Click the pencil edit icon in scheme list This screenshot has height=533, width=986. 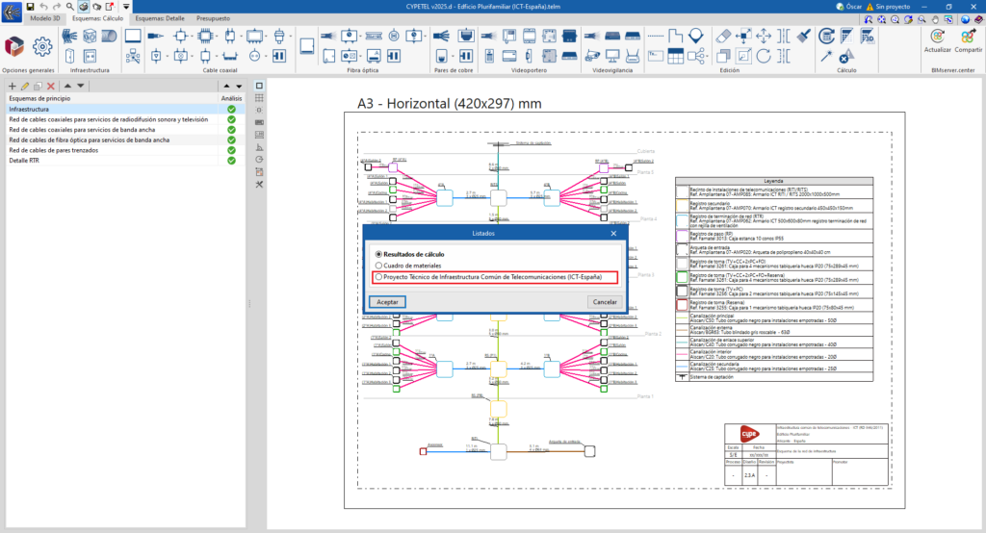[25, 87]
